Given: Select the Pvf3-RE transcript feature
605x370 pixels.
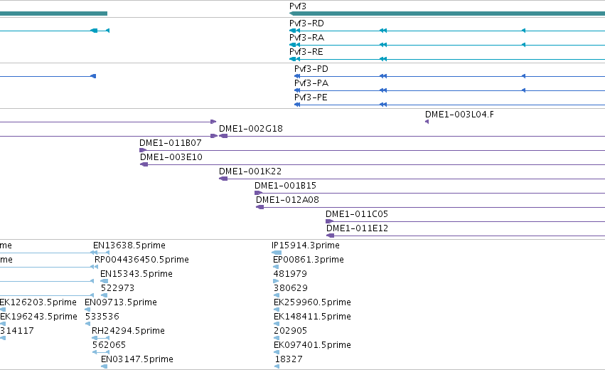Looking at the screenshot, I should [446, 59].
